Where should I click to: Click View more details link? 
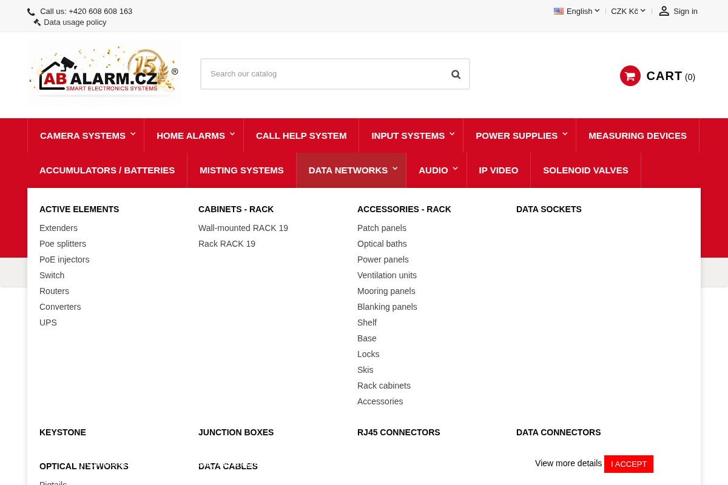[568, 463]
